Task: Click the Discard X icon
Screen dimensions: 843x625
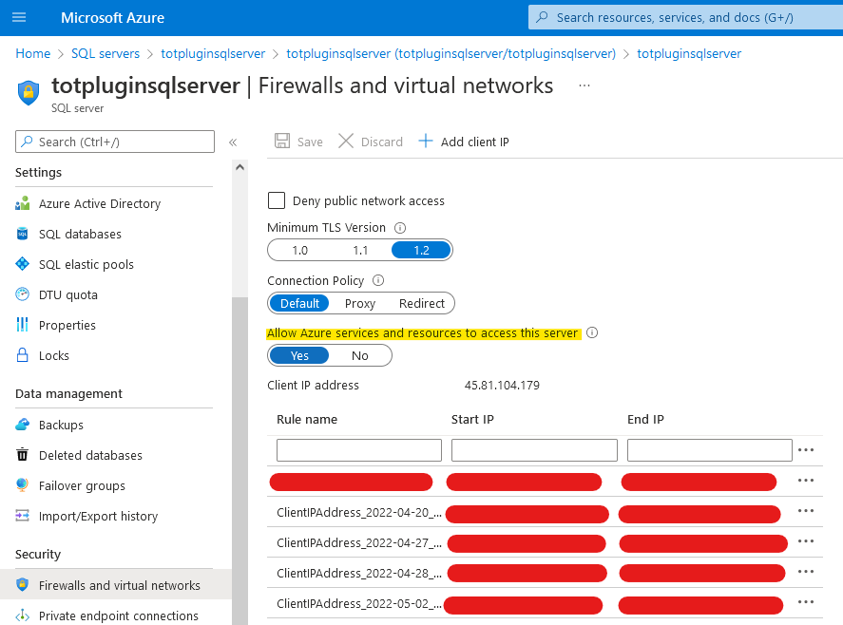Action: 346,142
